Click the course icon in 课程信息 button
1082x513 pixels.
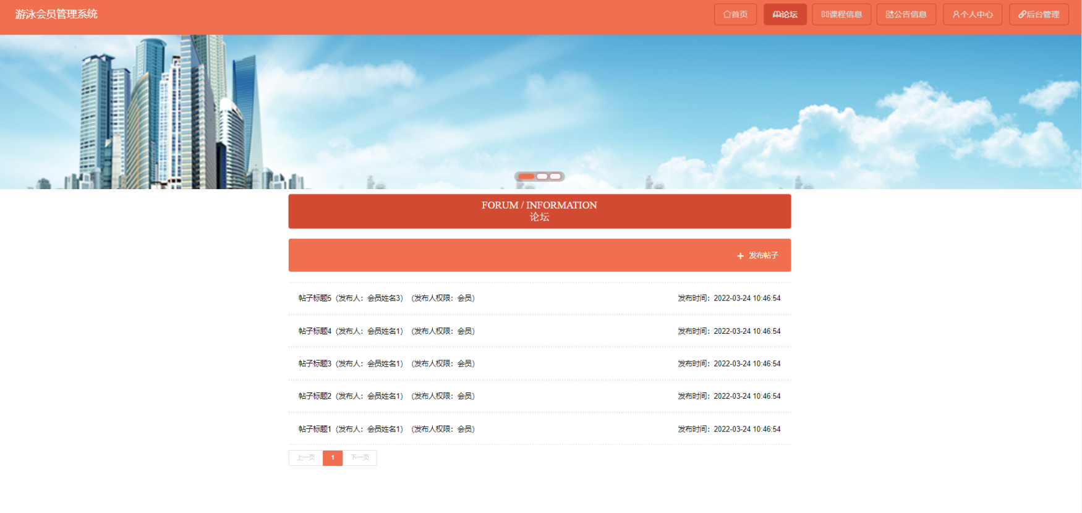[825, 14]
